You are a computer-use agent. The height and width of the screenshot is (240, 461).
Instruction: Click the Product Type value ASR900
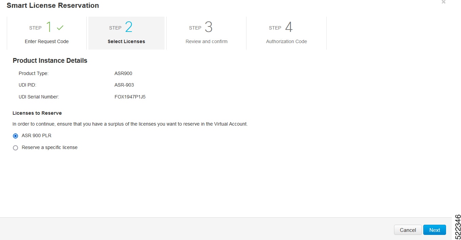point(123,73)
